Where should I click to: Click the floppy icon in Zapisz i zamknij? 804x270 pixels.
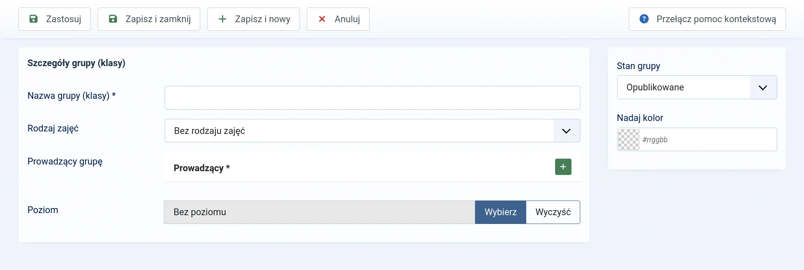point(113,19)
